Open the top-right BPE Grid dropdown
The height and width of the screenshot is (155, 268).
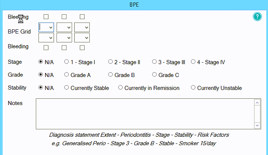pyautogui.click(x=82, y=27)
